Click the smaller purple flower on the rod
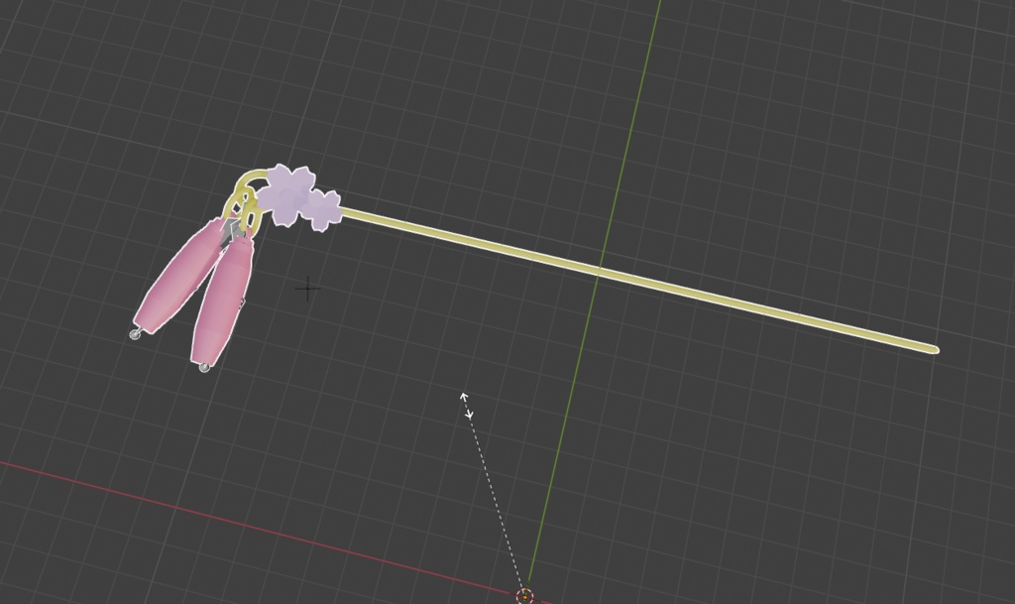The image size is (1015, 604). click(x=323, y=209)
